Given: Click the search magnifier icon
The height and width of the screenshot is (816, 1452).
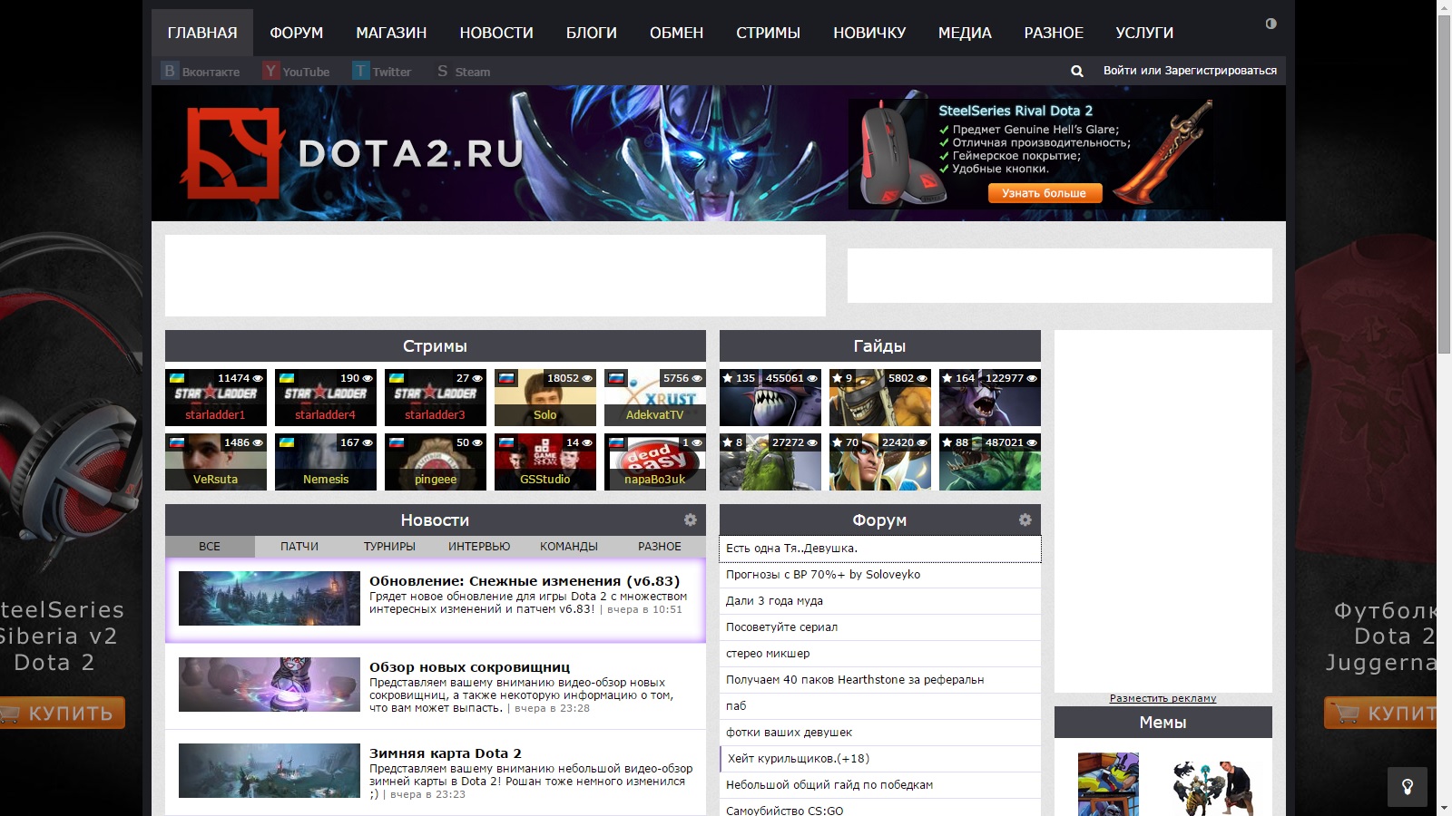Looking at the screenshot, I should 1077,71.
